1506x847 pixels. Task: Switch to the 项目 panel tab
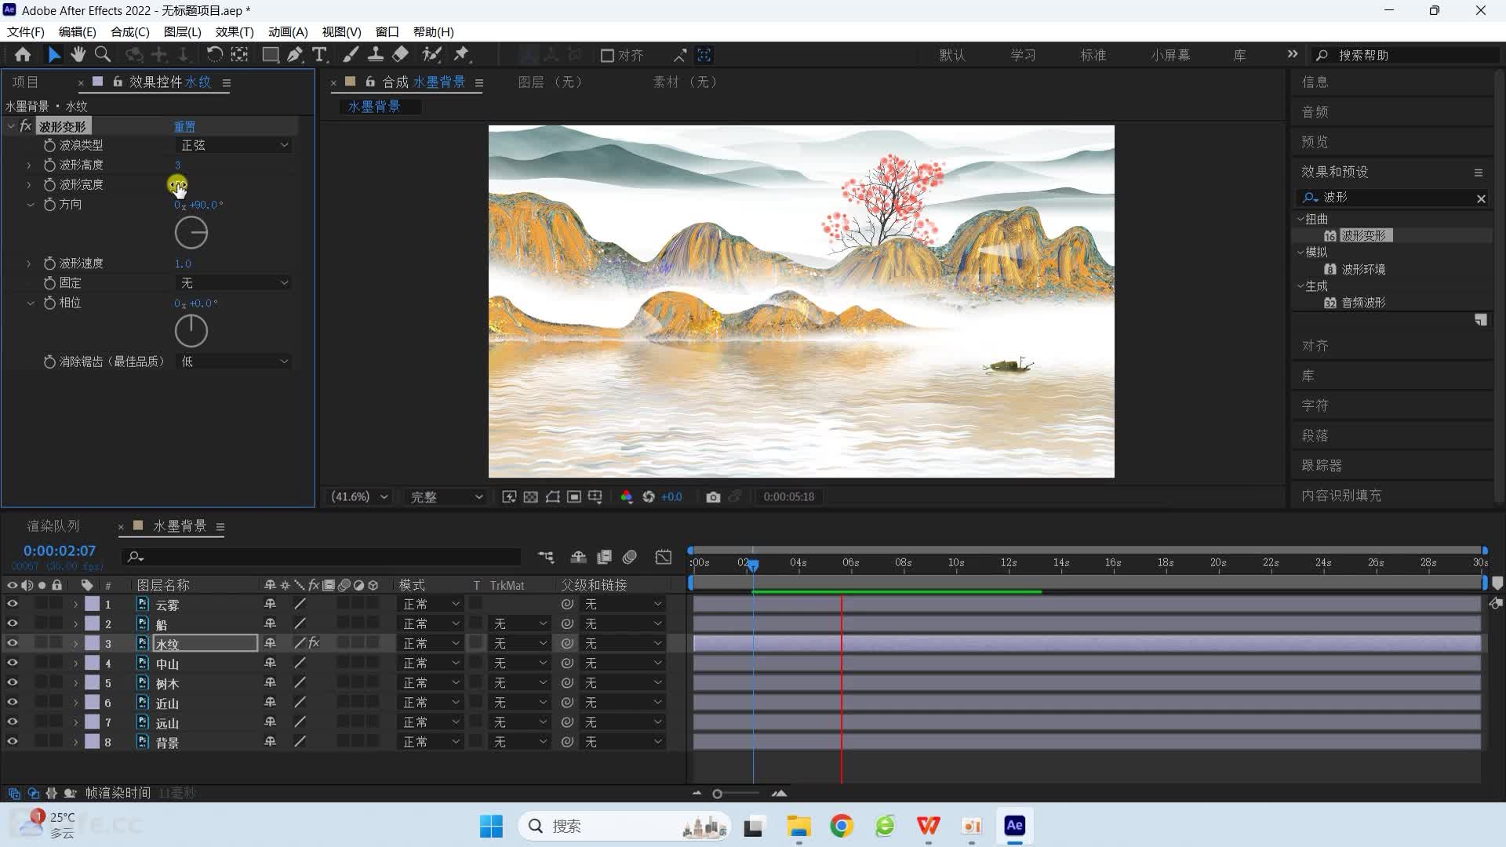click(x=26, y=82)
